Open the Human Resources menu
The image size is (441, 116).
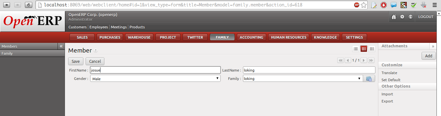(x=289, y=37)
